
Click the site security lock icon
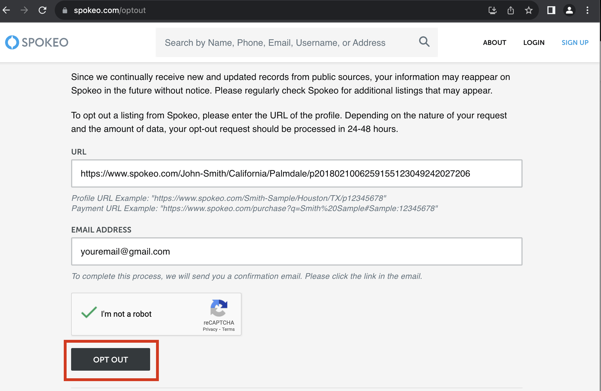pyautogui.click(x=64, y=10)
